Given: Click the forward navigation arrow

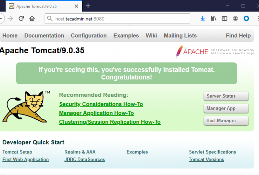Looking at the screenshot, I should point(10,19).
